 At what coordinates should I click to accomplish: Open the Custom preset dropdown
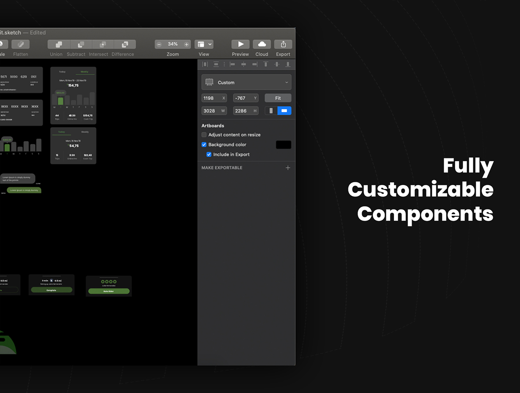tap(246, 82)
